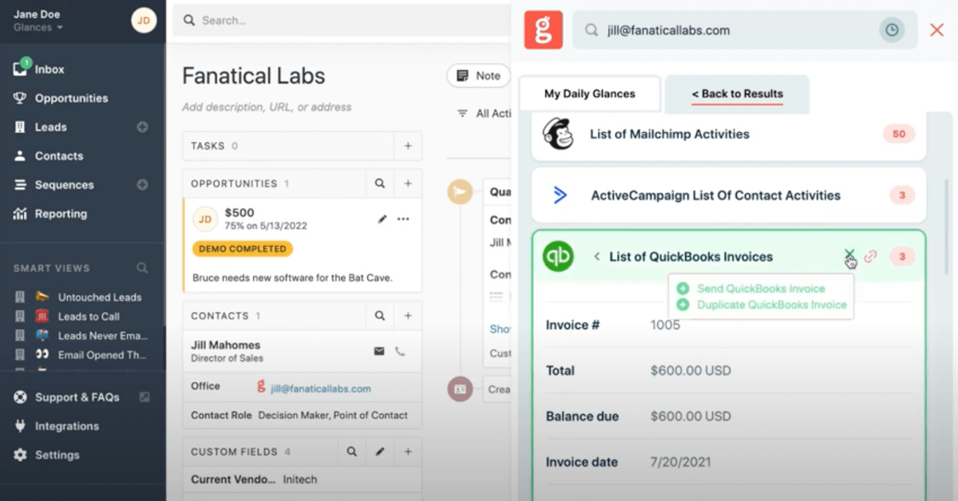958x501 pixels.
Task: Edit custom fields with pencil icon
Action: [x=380, y=452]
